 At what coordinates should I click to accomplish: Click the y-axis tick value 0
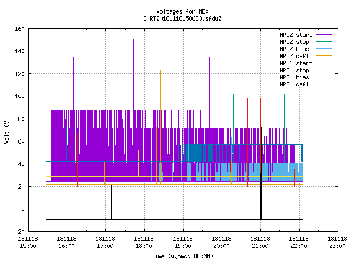[x=23, y=209]
